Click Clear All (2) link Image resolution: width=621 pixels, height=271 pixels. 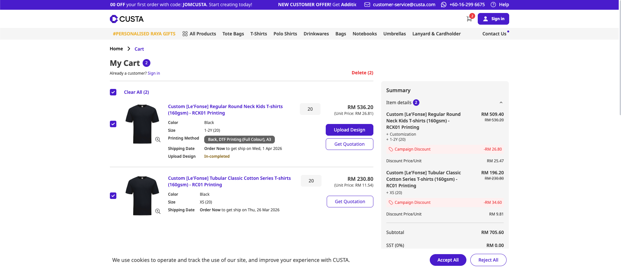tap(136, 92)
